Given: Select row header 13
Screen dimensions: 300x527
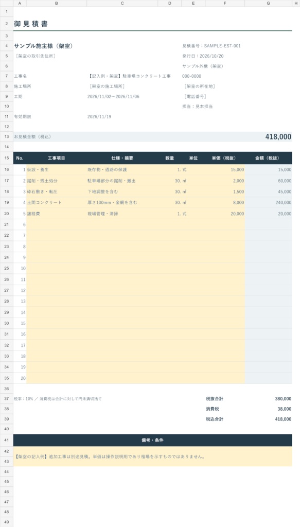Looking at the screenshot, I should pyautogui.click(x=7, y=137).
